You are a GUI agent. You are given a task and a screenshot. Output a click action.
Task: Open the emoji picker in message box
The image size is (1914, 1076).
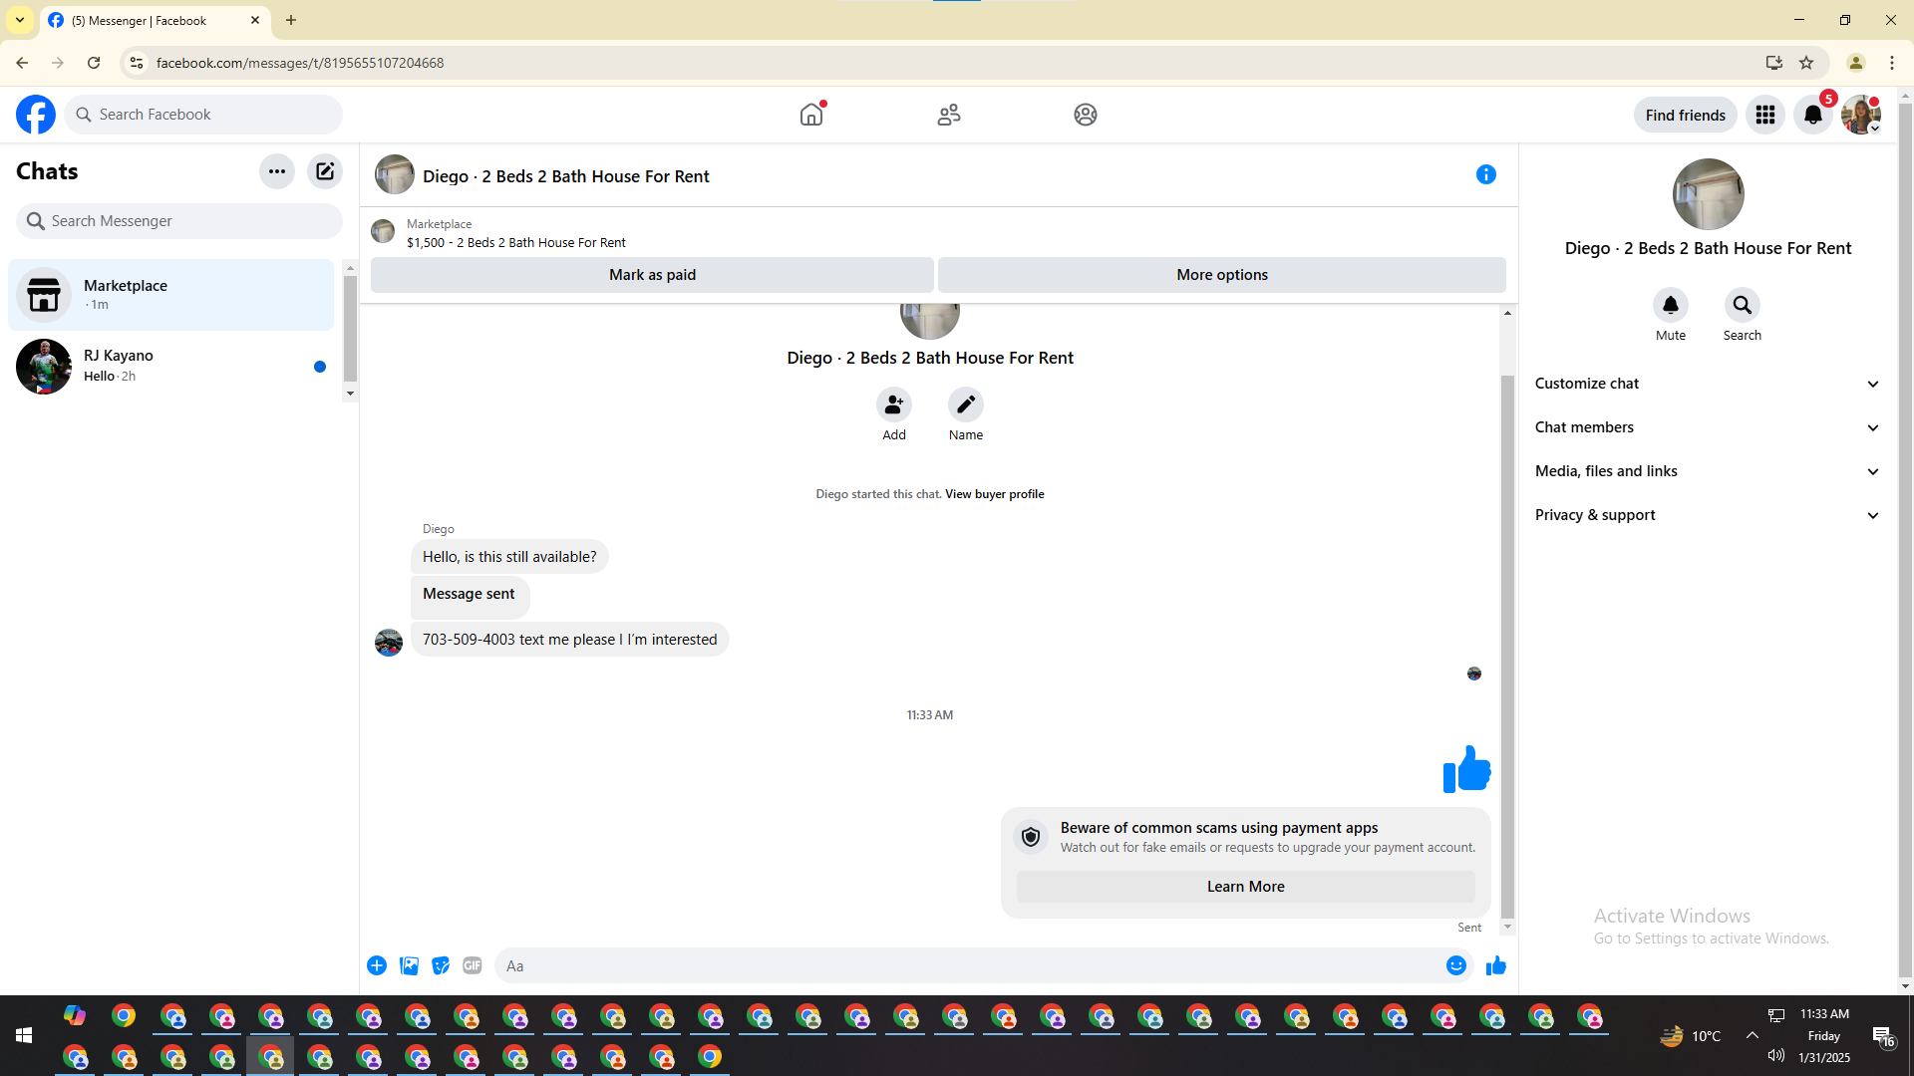pos(1456,965)
